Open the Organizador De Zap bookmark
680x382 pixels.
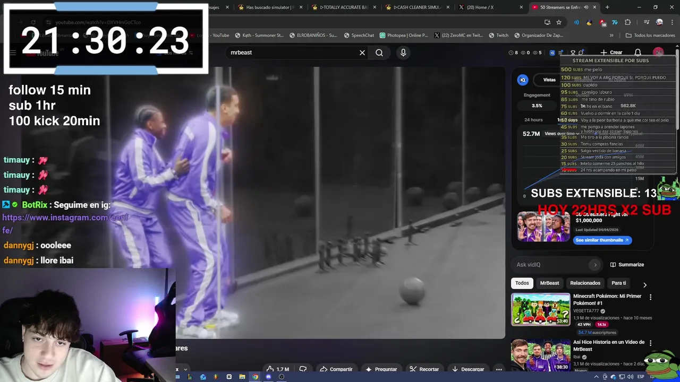pyautogui.click(x=539, y=36)
